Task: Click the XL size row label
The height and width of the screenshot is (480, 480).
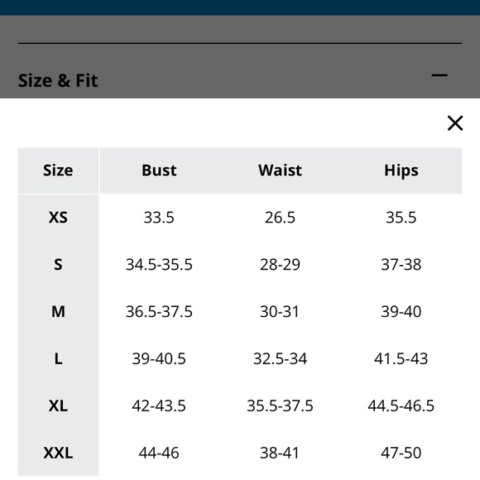Action: [x=58, y=406]
